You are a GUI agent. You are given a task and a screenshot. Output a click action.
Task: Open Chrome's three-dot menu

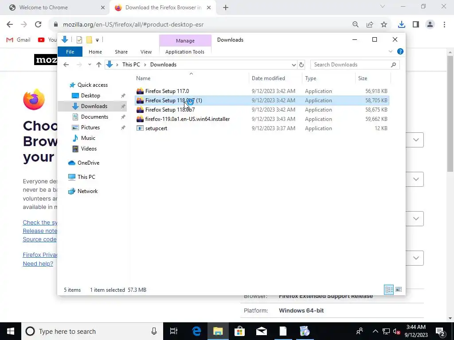[x=444, y=25]
